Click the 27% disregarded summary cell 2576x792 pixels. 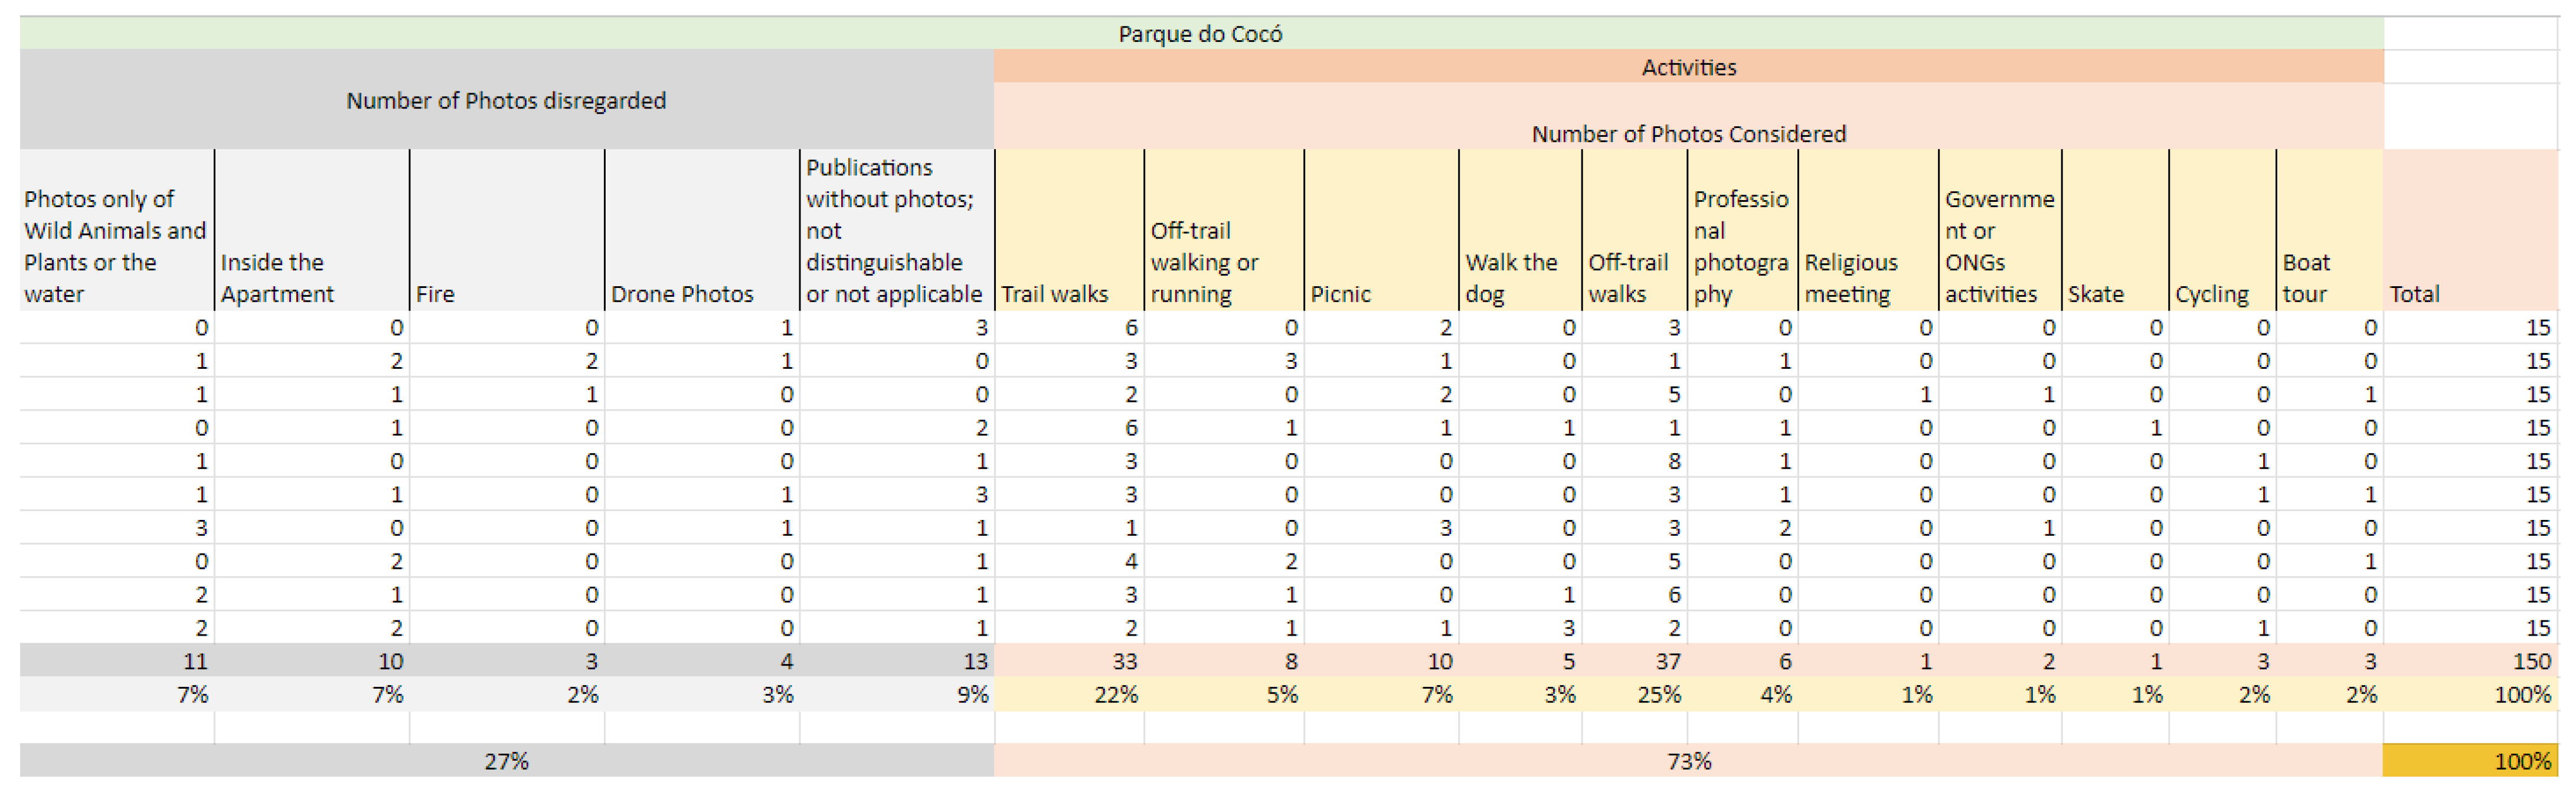pyautogui.click(x=506, y=761)
